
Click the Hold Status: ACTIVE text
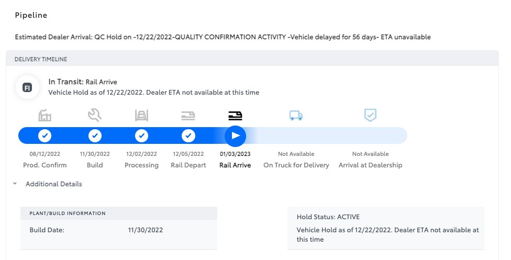coord(328,217)
